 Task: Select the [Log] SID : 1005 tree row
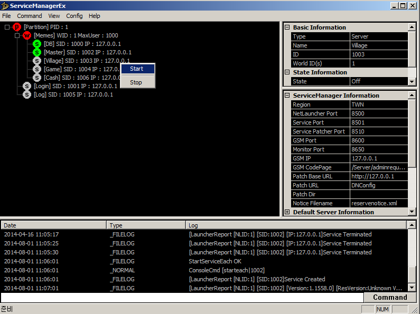point(73,94)
